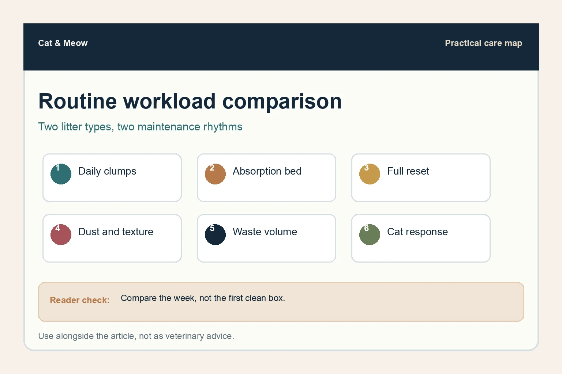
Task: Click the green number 6 circle
Action: pyautogui.click(x=370, y=234)
